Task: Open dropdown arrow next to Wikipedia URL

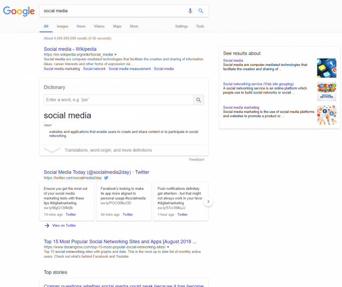Action: pos(115,55)
